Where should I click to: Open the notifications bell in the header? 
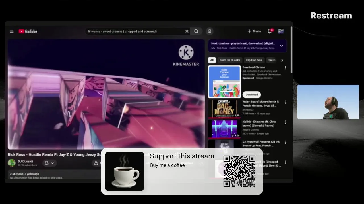pos(270,31)
